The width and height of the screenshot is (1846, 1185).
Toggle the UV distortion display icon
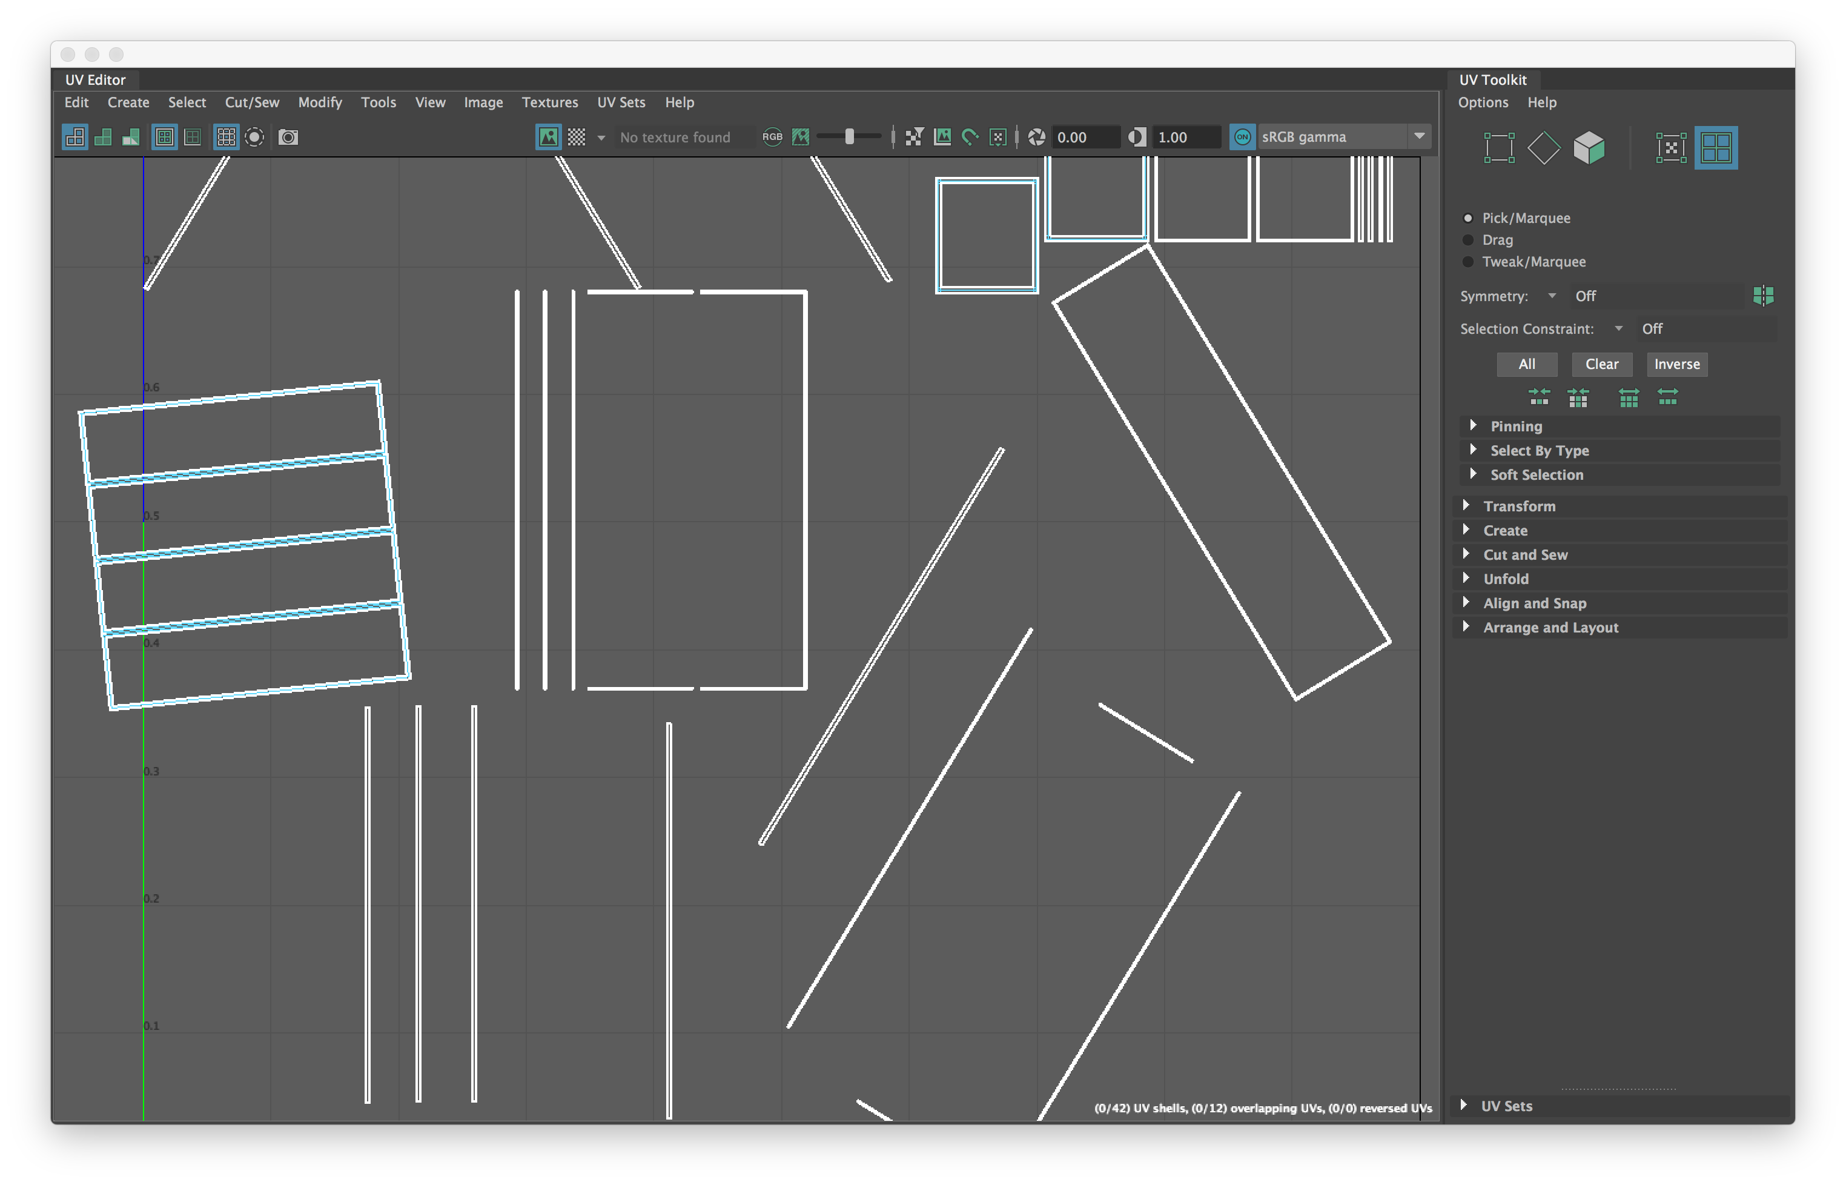click(x=131, y=137)
